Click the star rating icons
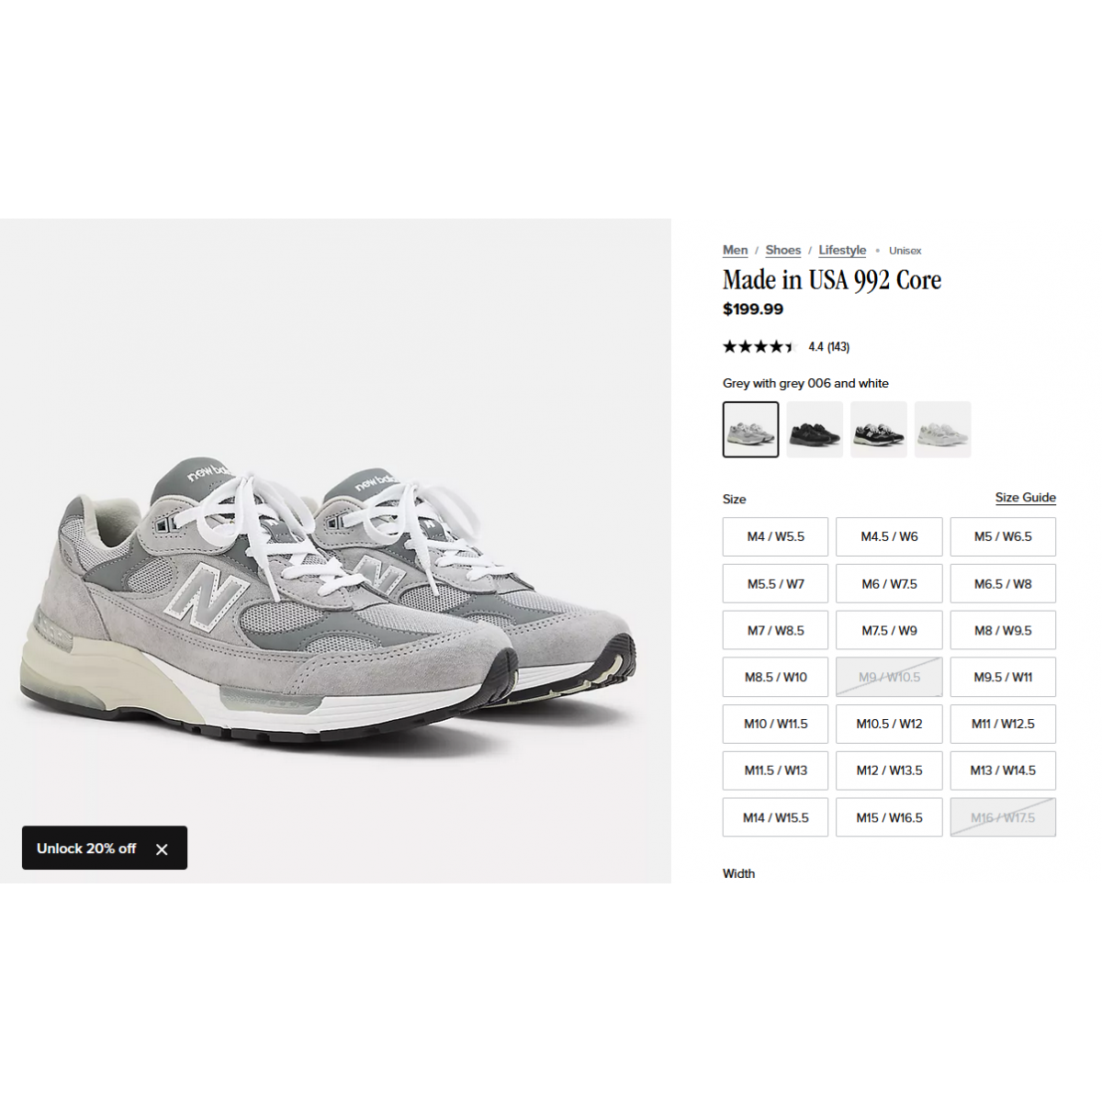Viewport: 1102px width, 1102px height. (x=759, y=347)
